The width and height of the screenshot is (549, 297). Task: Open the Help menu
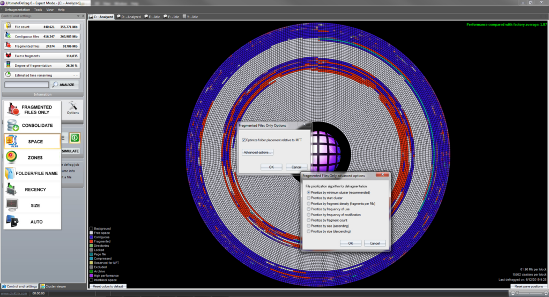click(x=61, y=10)
